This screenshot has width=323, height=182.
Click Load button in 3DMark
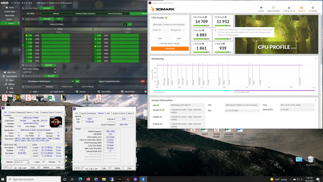pyautogui.click(x=160, y=38)
